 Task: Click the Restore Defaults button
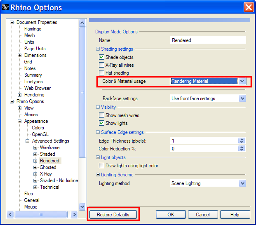113,215
